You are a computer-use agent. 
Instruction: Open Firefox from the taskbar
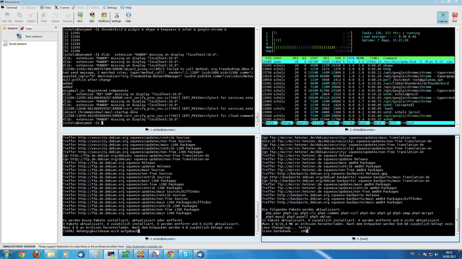36,254
